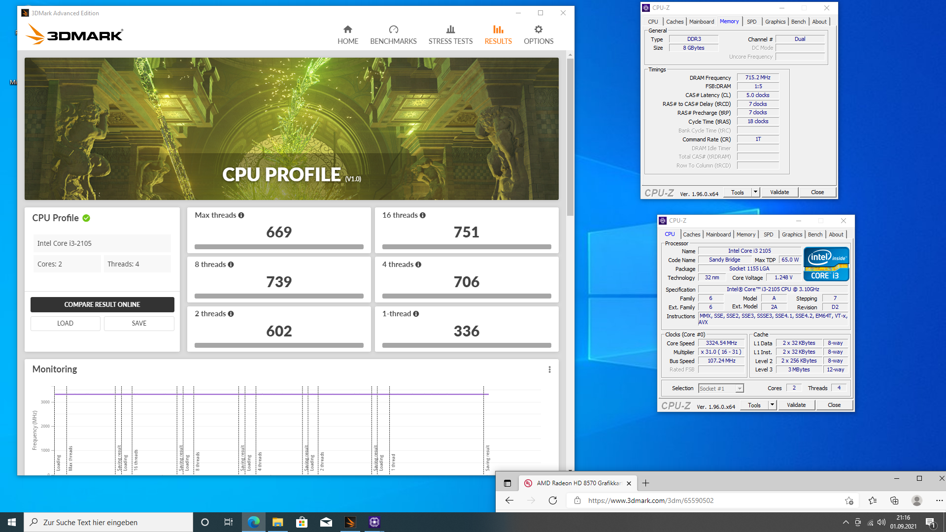This screenshot has height=532, width=946.
Task: Click Tools button in lower CPU-Z window
Action: click(x=754, y=405)
